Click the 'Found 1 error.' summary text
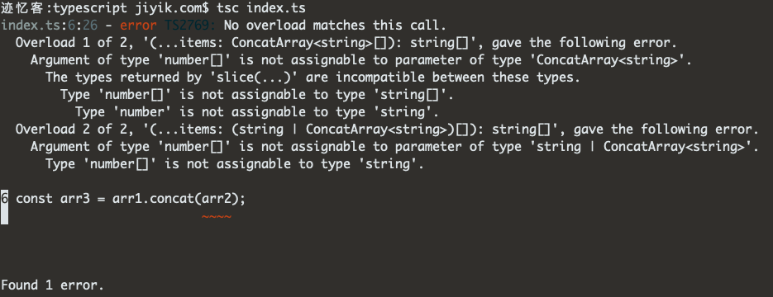Image resolution: width=773 pixels, height=297 pixels. 53,285
